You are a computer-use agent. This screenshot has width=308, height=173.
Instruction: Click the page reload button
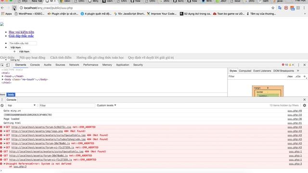coord(14,8)
